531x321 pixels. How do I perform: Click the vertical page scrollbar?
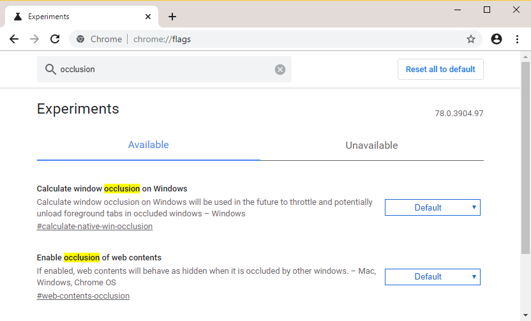pos(525,160)
